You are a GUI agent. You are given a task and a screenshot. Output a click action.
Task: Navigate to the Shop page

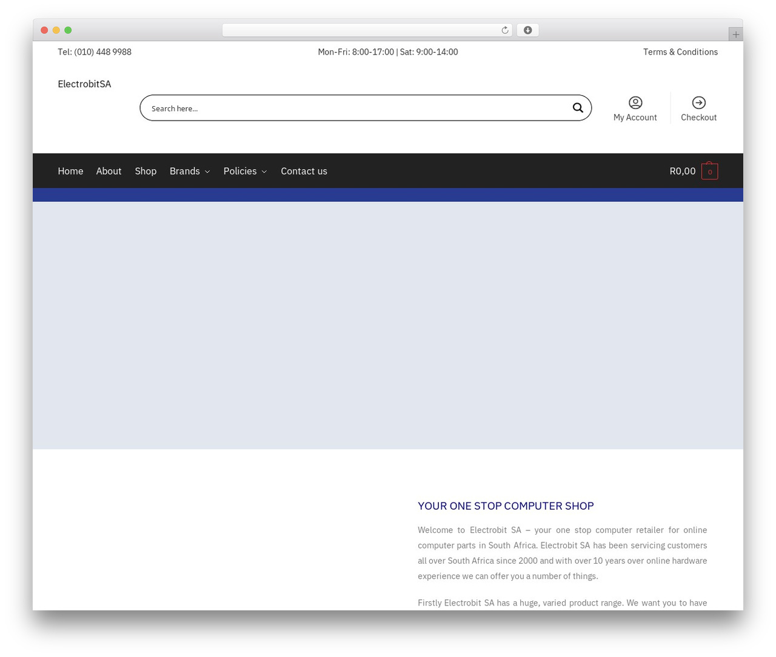coord(145,171)
